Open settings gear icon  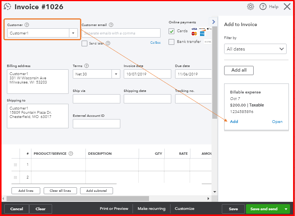(x=251, y=7)
